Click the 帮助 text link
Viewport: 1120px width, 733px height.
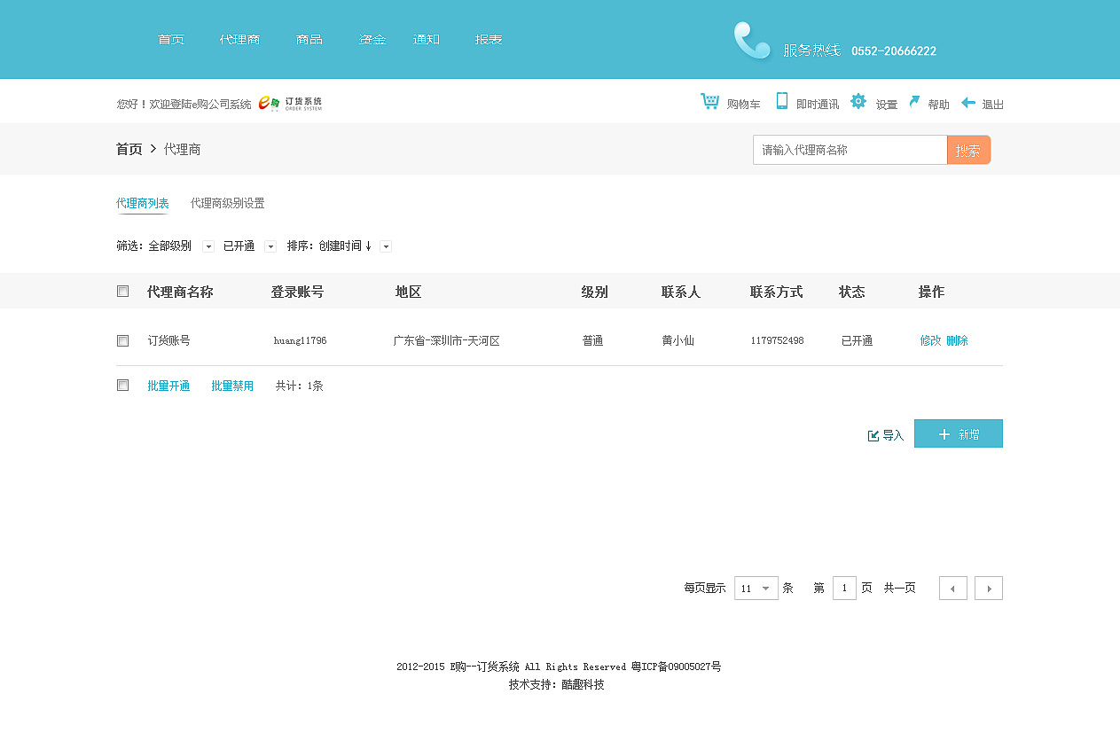(x=938, y=105)
